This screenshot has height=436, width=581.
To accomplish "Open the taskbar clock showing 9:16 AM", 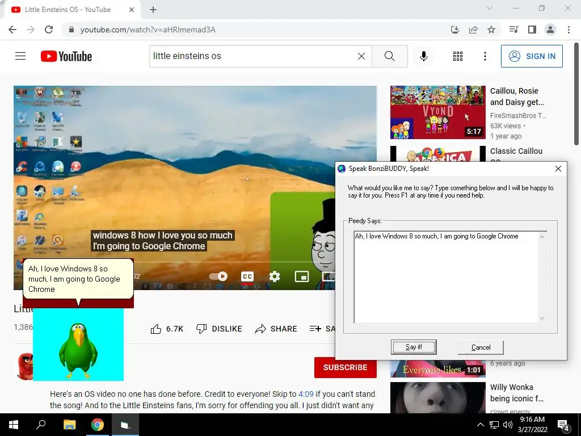I will tap(532, 425).
